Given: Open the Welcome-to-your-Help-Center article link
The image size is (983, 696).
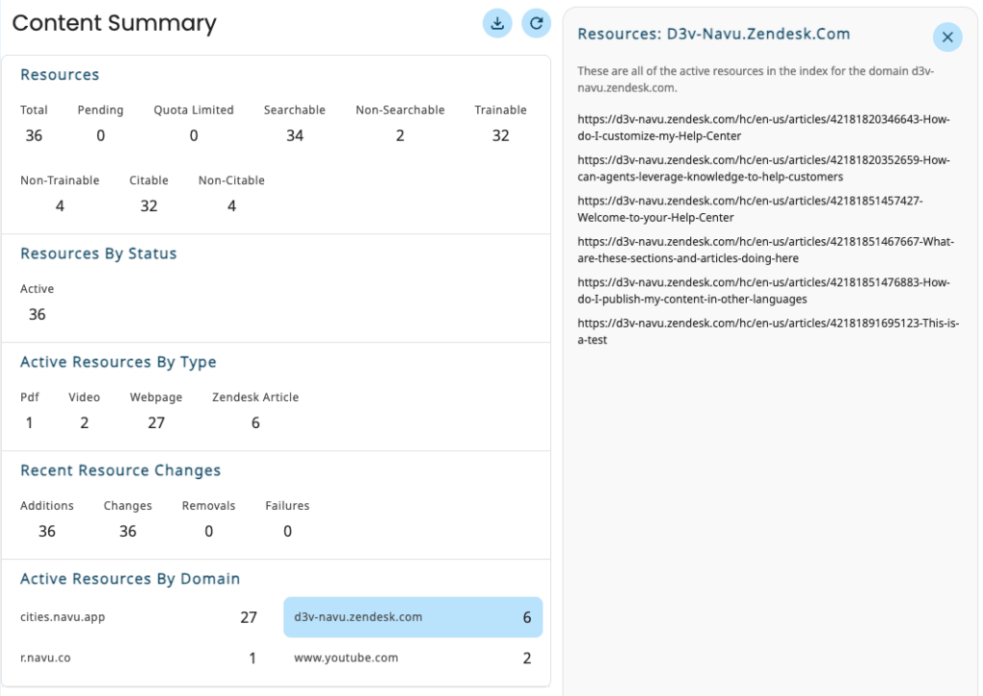Looking at the screenshot, I should tap(750, 209).
